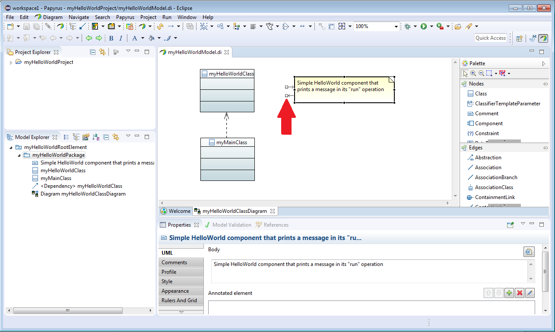Select the Component node in Palette
Screen dimensions: 555x332
tap(485, 123)
